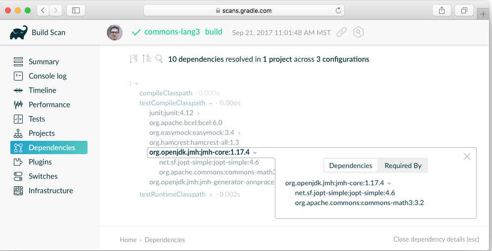The image size is (492, 251).
Task: Click Dependencies in the breadcrumb
Action: click(165, 240)
